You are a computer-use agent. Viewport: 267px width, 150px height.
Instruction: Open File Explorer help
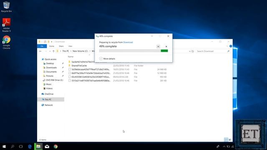pyautogui.click(x=231, y=46)
